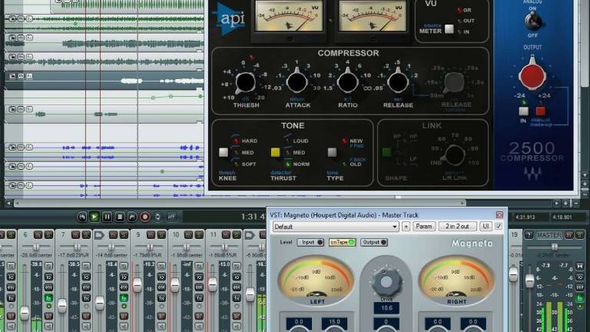Open the FX chain for track 10
This screenshot has height=332, width=590.
coord(199,298)
